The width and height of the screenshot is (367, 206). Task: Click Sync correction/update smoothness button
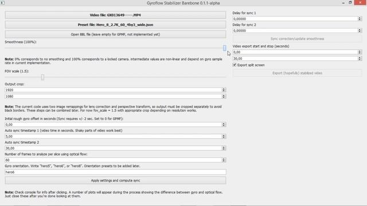tap(297, 39)
